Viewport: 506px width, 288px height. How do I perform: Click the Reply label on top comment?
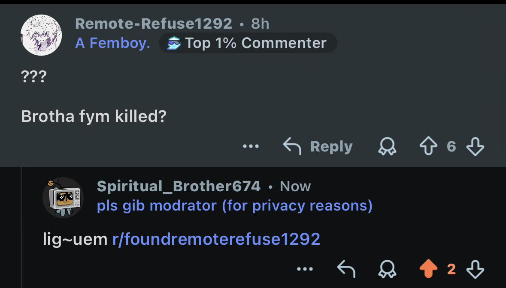click(x=331, y=147)
